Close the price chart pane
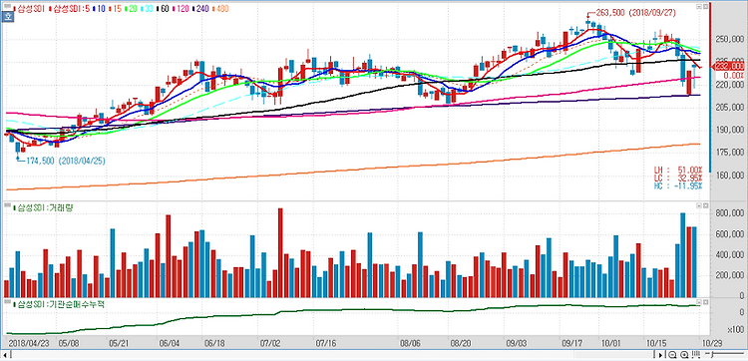The width and height of the screenshot is (748, 361). click(704, 7)
